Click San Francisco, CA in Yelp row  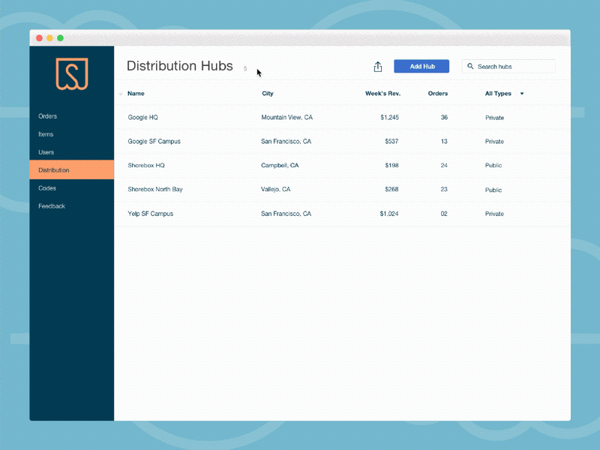tap(286, 214)
